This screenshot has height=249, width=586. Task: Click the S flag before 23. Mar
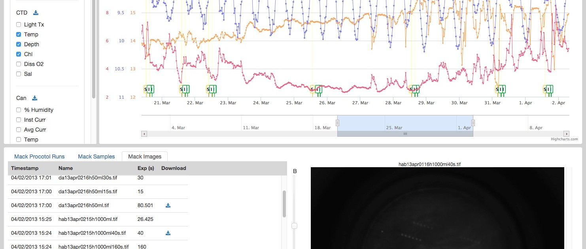(x=208, y=89)
